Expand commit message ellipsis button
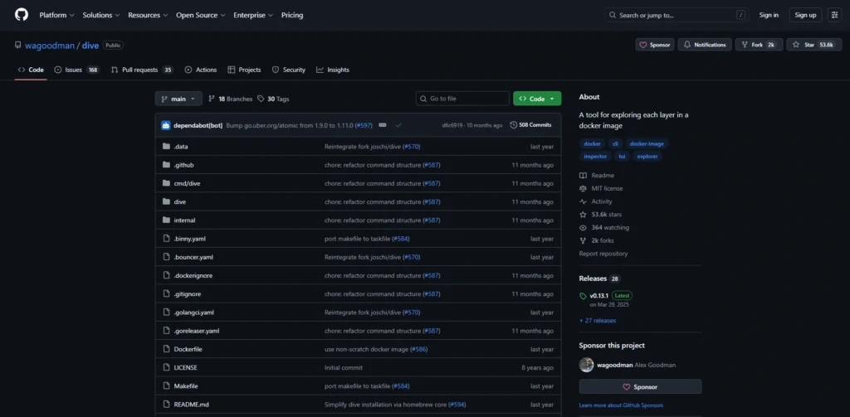This screenshot has width=850, height=417. pos(382,125)
